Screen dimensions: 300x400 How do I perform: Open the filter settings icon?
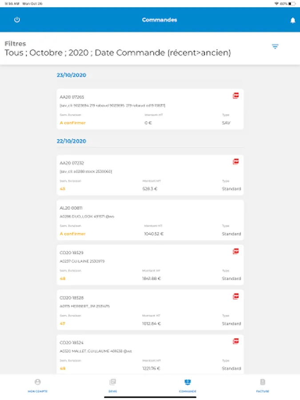point(275,47)
